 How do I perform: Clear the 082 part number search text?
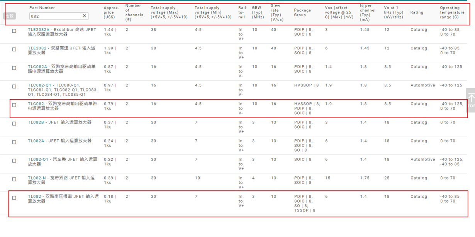click(x=85, y=16)
